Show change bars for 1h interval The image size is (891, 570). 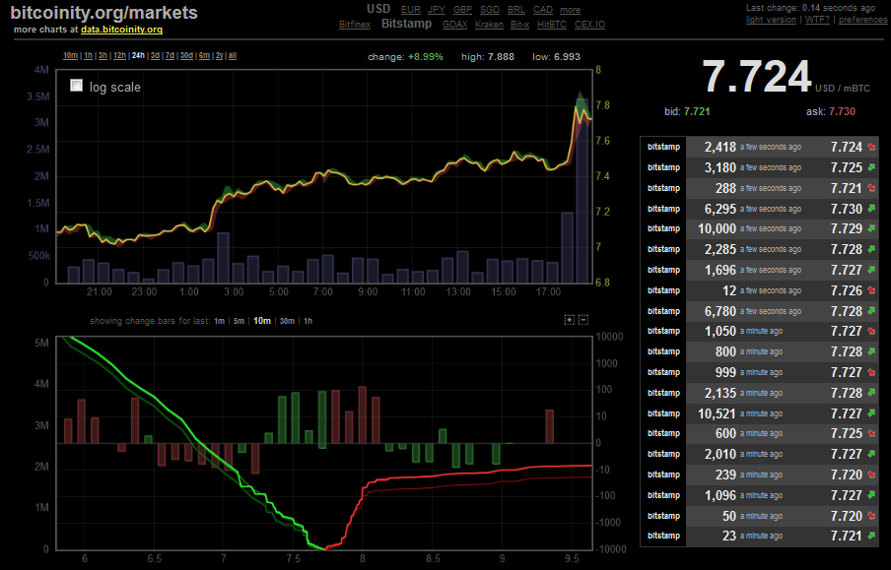tap(306, 320)
